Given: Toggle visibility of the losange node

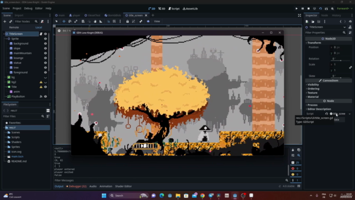Looking at the screenshot, I should coord(45,58).
